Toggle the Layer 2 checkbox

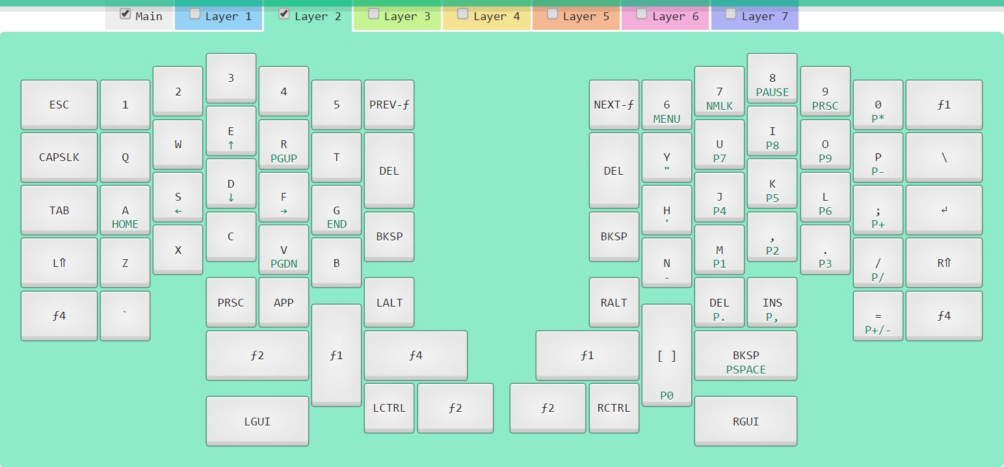[x=284, y=14]
